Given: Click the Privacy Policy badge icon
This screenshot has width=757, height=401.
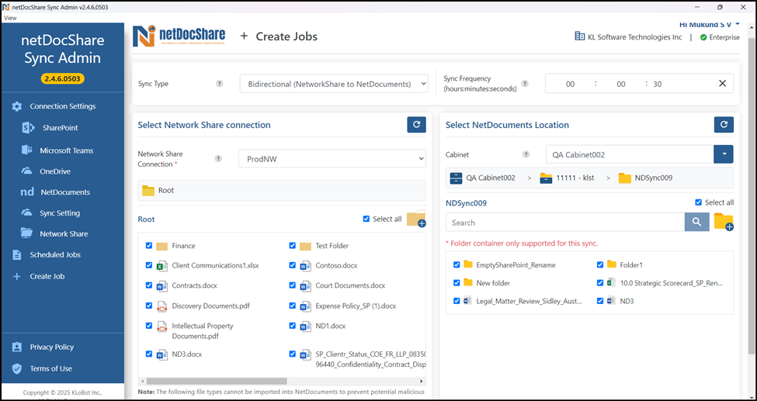Looking at the screenshot, I should point(17,347).
